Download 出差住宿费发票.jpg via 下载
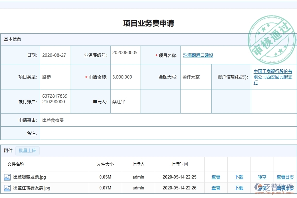The height and width of the screenshot is (198, 297). pyautogui.click(x=239, y=188)
